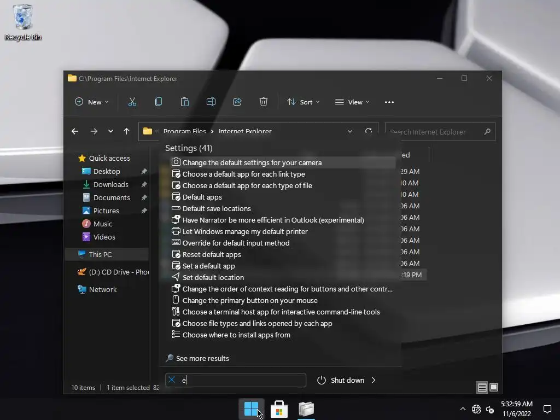The image size is (560, 420).
Task: Click the Copy icon in File Explorer toolbar
Action: pyautogui.click(x=159, y=102)
